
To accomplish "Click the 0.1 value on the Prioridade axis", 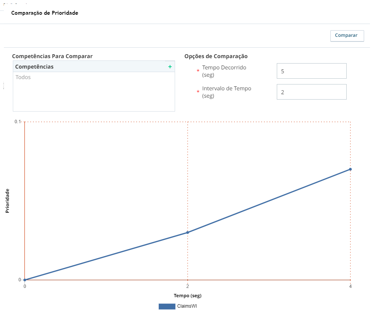I will pos(17,122).
